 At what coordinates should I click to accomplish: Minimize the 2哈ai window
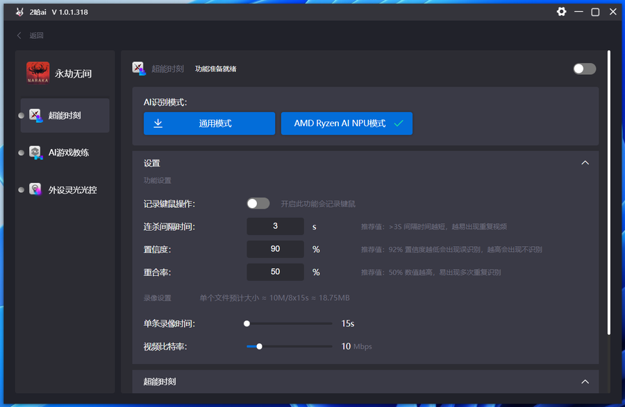pos(578,12)
